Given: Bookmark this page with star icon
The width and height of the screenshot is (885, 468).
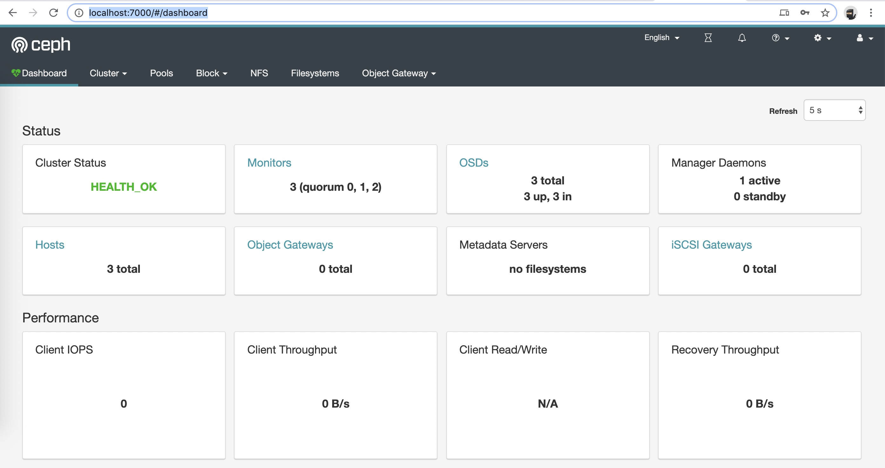Looking at the screenshot, I should (x=825, y=13).
